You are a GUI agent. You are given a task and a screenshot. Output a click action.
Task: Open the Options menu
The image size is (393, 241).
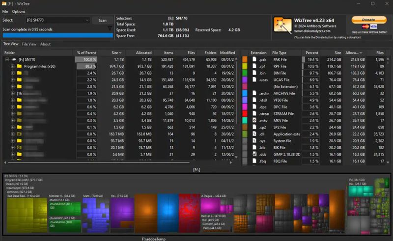(19, 11)
